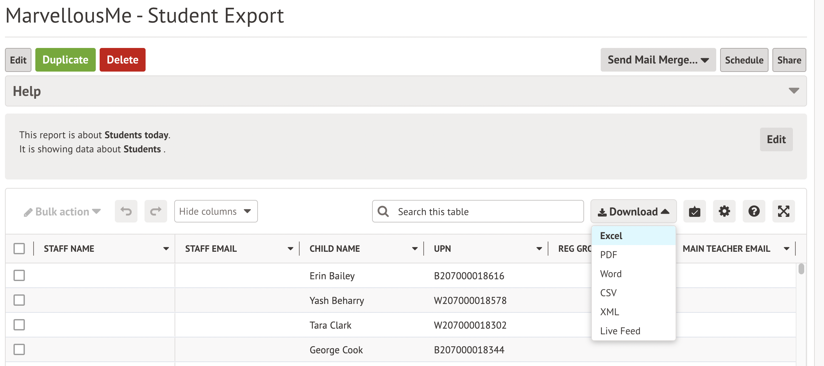Tick the checkbox for Erin Bailey

point(19,275)
